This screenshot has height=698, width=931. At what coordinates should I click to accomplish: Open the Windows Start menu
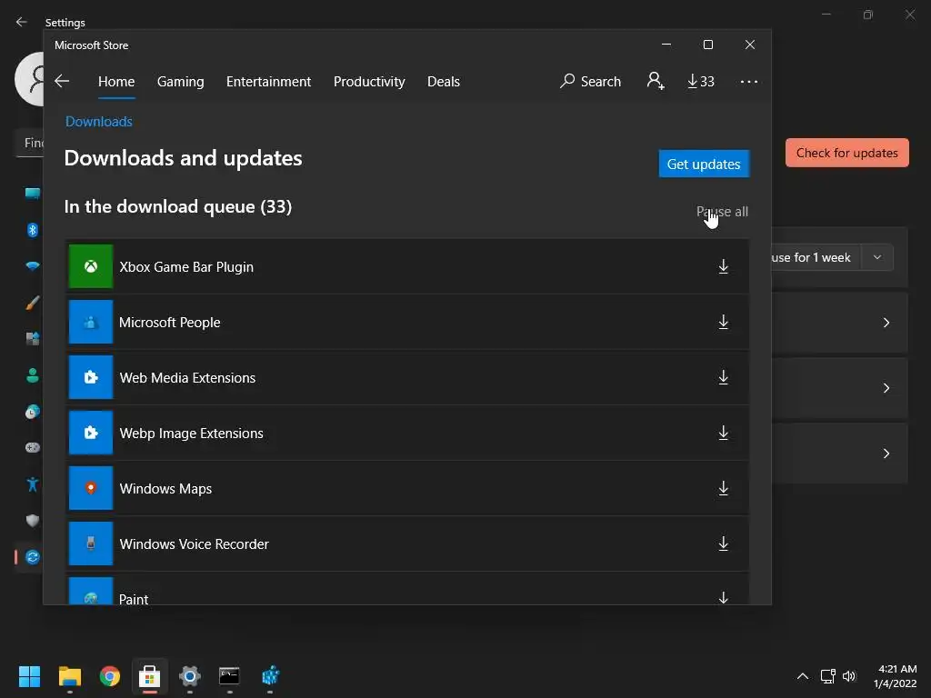pos(29,676)
